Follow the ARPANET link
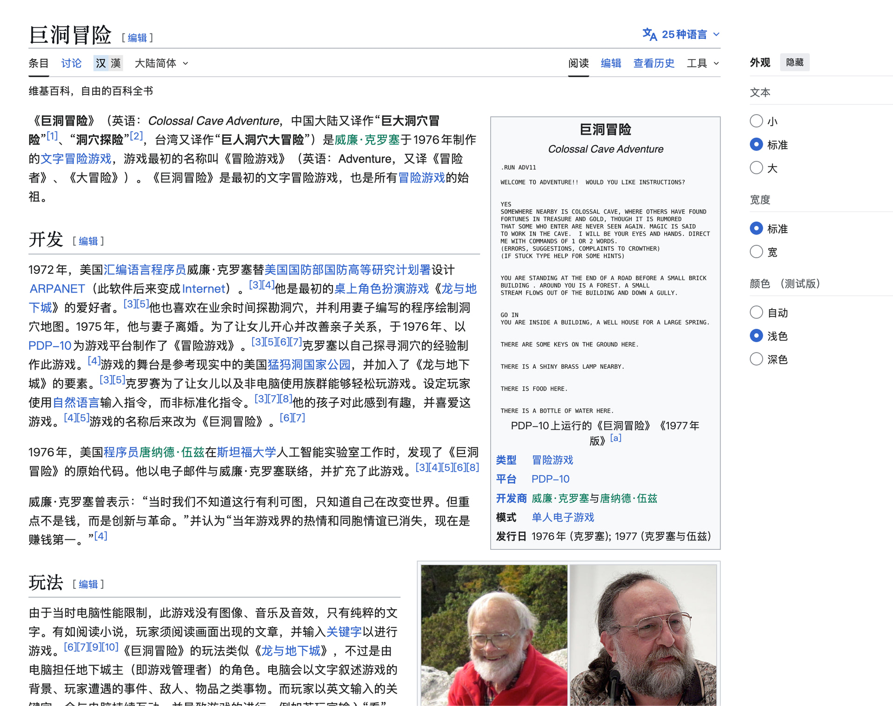Image resolution: width=893 pixels, height=706 pixels. click(x=57, y=289)
